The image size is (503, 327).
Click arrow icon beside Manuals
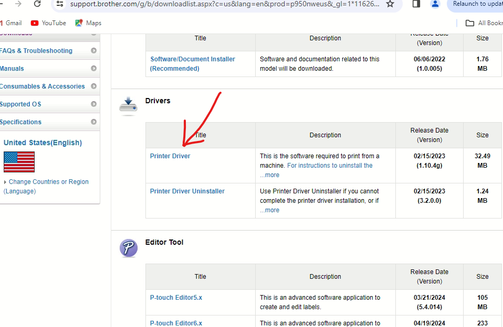(93, 68)
